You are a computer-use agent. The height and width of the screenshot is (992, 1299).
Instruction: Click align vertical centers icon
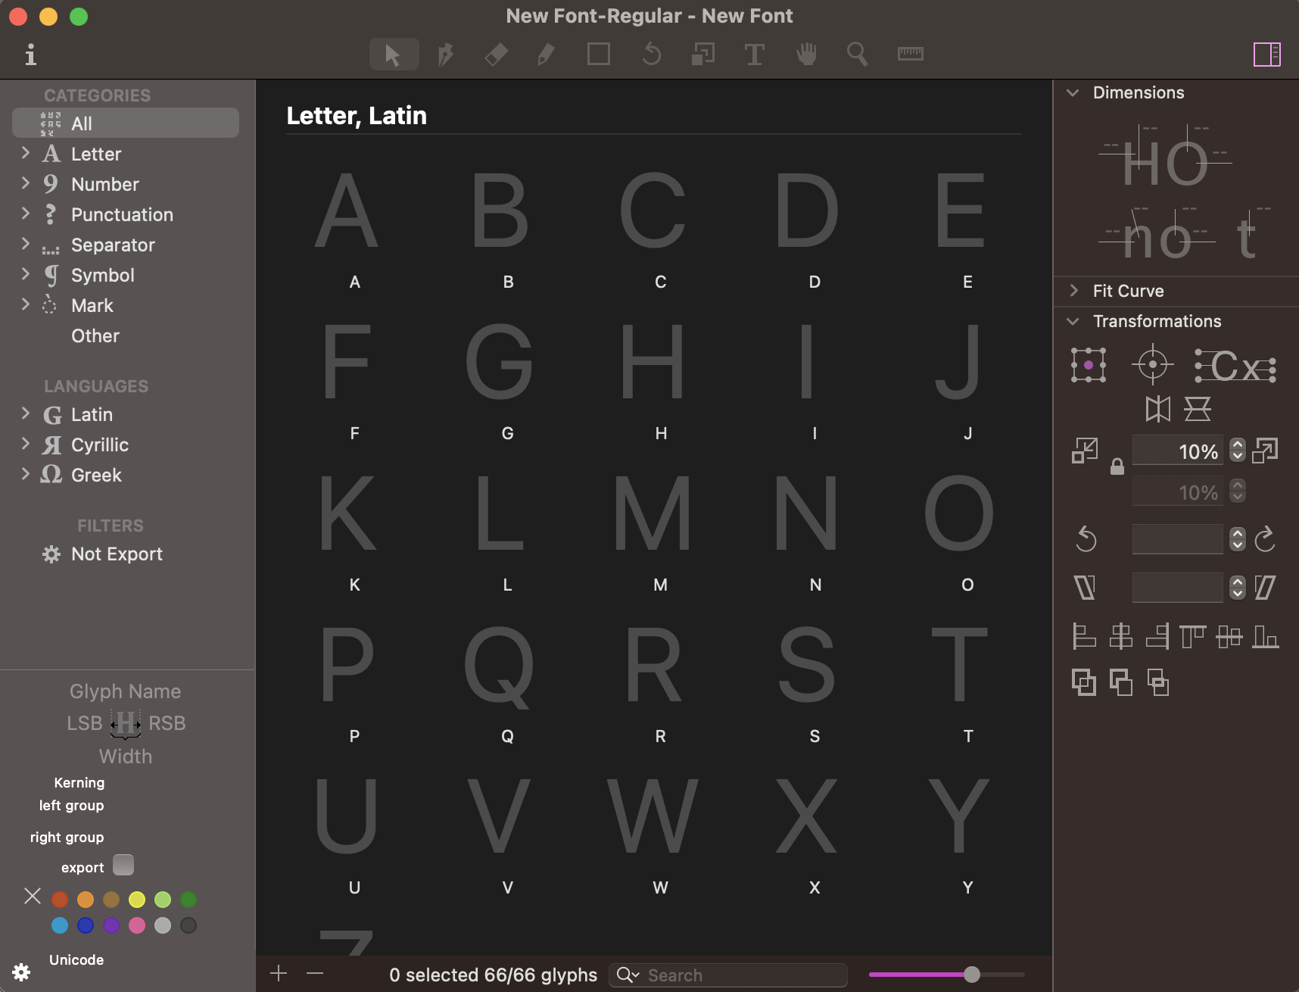tap(1229, 636)
